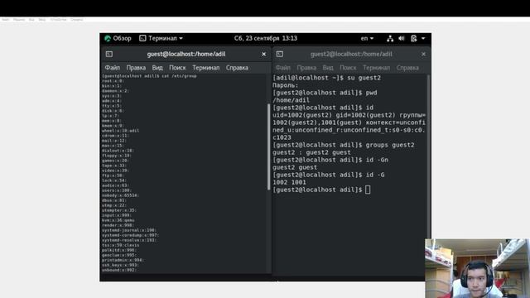Click the 'Пароль:' prompt line

286,85
